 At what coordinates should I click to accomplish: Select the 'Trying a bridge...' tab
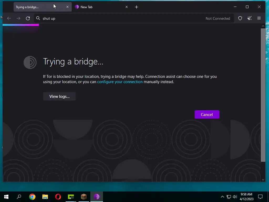(43, 7)
